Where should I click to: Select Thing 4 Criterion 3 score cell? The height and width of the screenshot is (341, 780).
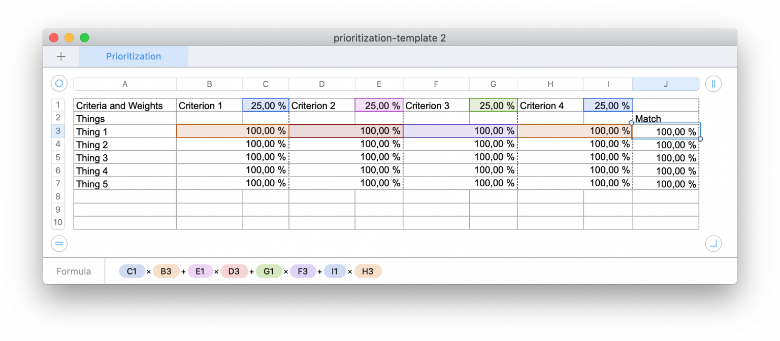(x=460, y=170)
